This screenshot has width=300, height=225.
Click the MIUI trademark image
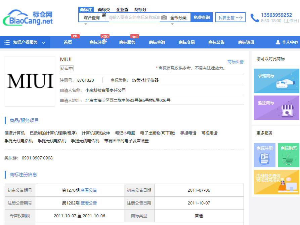(x=30, y=81)
